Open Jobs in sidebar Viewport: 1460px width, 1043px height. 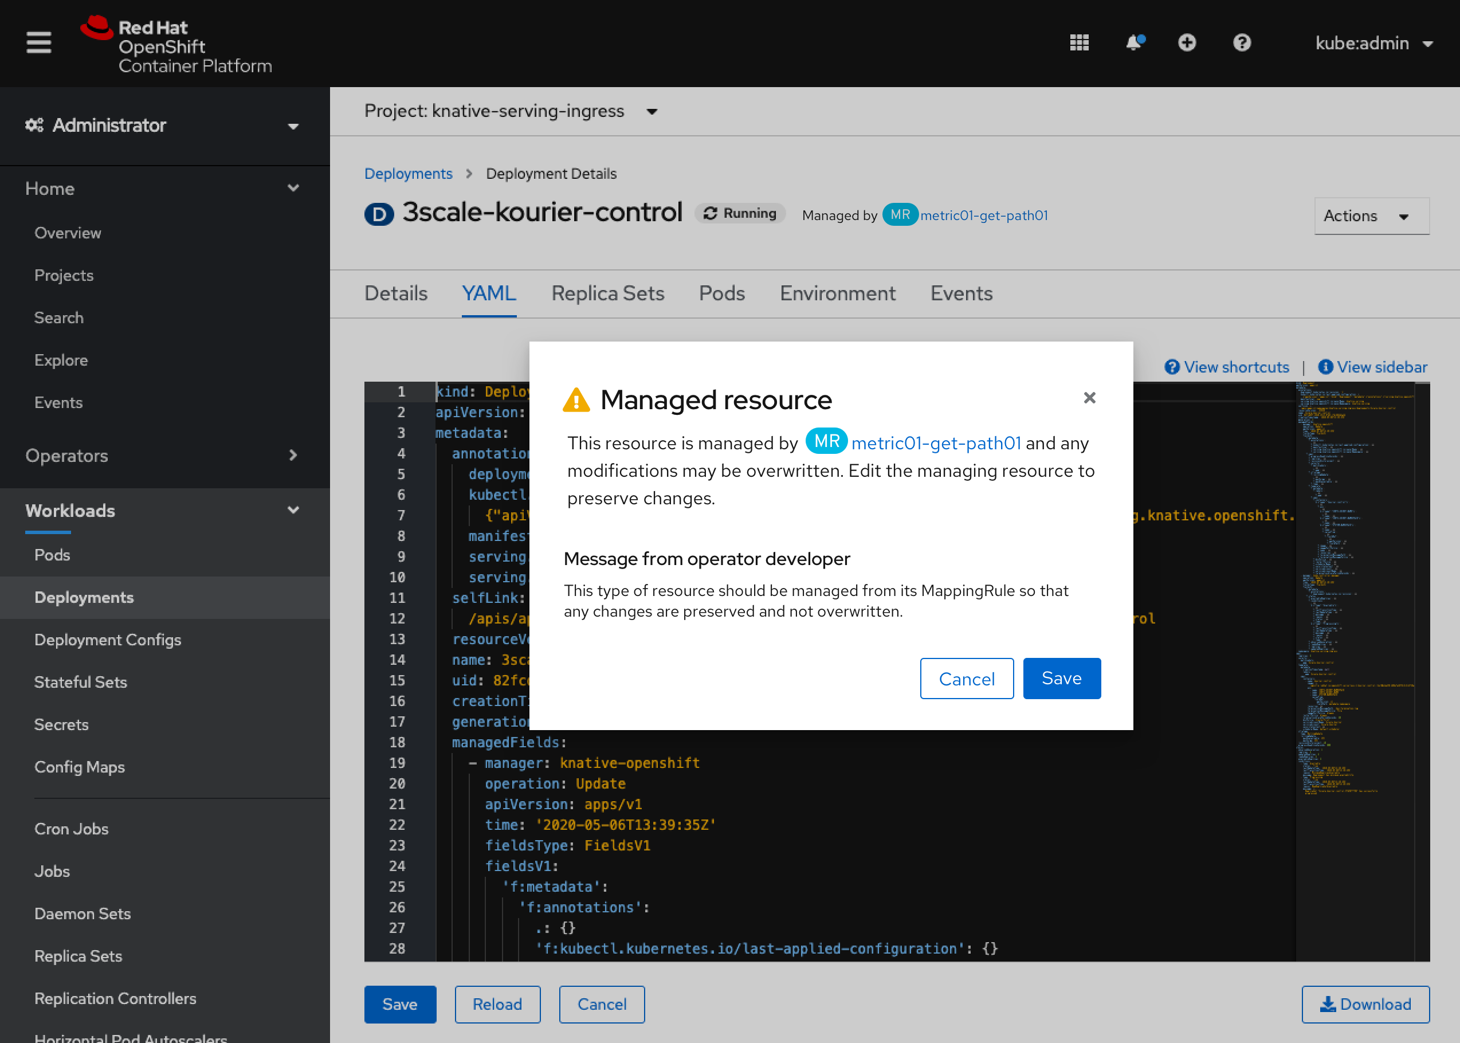(x=52, y=871)
